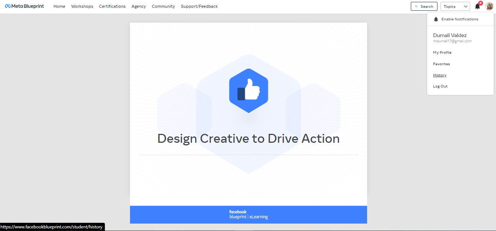The height and width of the screenshot is (231, 496).
Task: Open History from profile menu
Action: [x=440, y=75]
